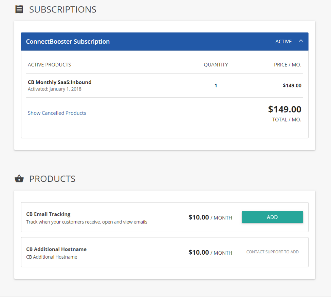Click the CB Email Tracking product title
331x297 pixels.
pyautogui.click(x=48, y=214)
